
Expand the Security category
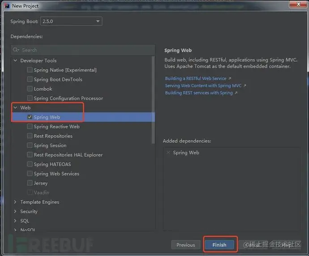click(15, 211)
